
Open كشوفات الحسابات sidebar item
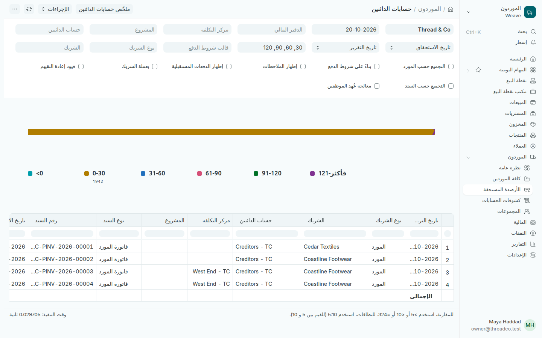point(501,201)
